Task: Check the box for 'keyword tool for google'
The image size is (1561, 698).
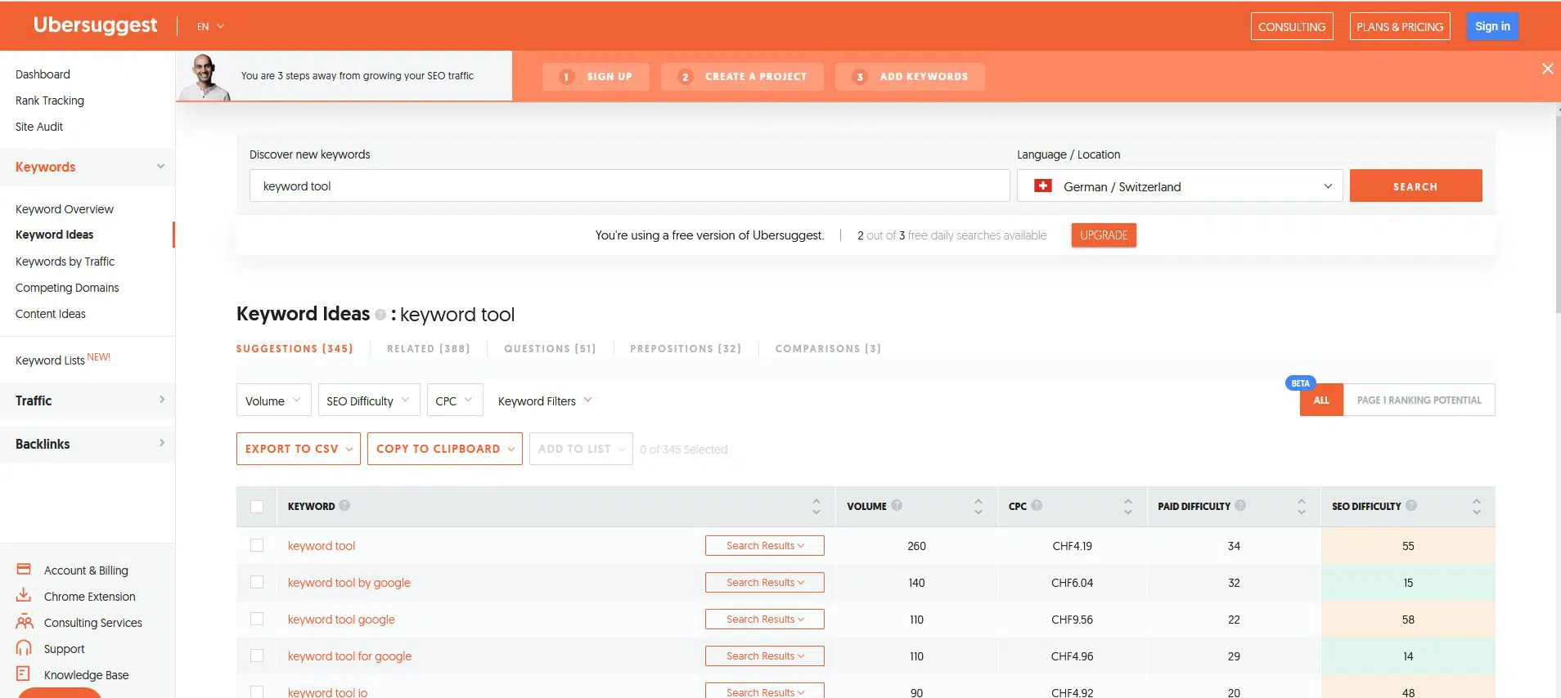Action: 257,655
